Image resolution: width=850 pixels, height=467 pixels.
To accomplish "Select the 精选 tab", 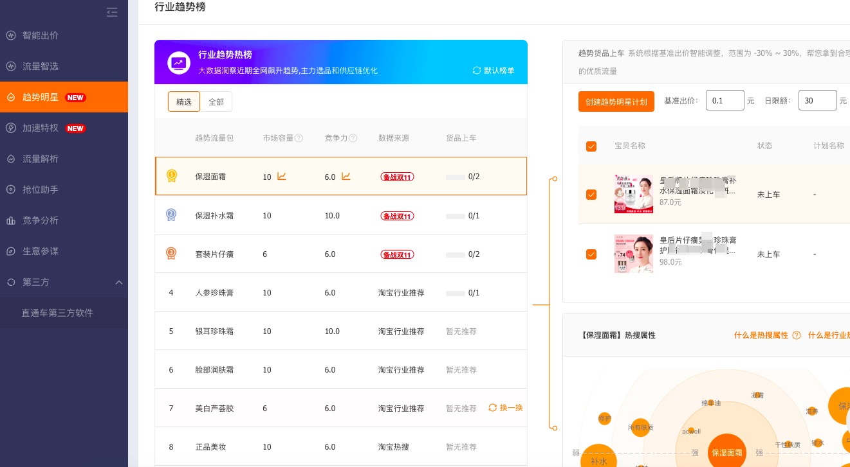I will pos(184,101).
